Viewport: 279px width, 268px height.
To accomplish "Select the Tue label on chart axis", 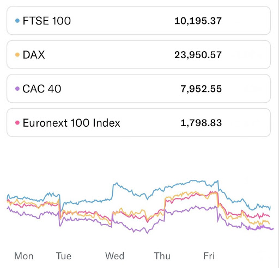I will click(64, 256).
